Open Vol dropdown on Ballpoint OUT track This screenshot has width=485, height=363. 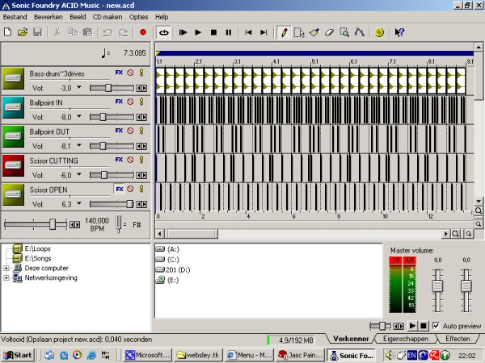[x=79, y=145]
